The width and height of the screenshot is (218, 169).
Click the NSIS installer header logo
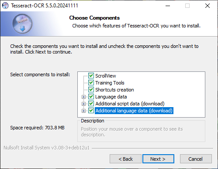pos(22,24)
